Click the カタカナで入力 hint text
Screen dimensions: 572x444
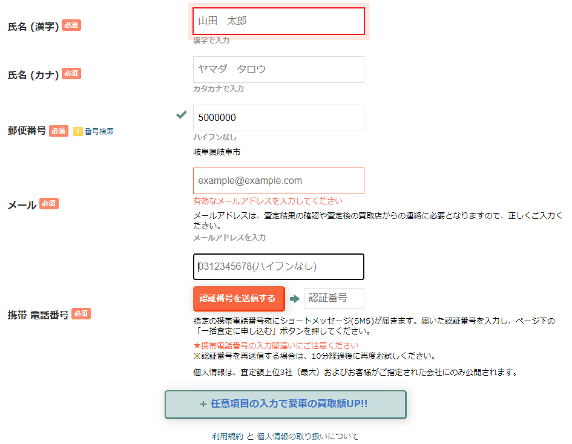click(219, 88)
